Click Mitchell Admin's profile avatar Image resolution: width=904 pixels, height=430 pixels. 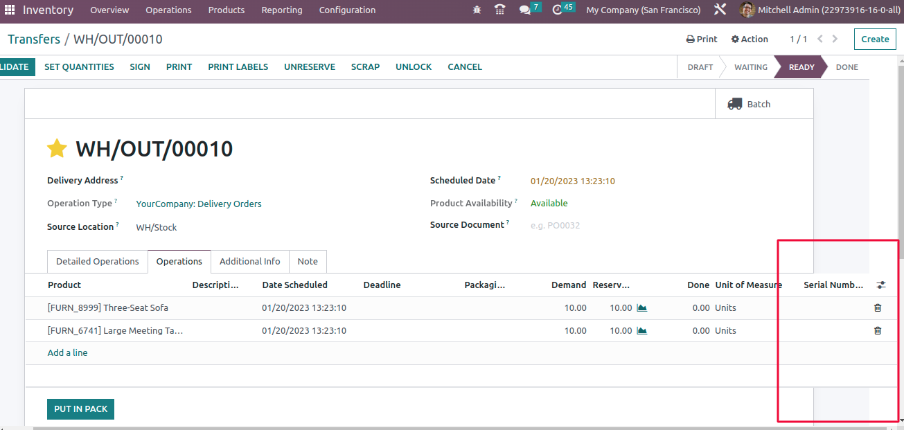coord(746,10)
